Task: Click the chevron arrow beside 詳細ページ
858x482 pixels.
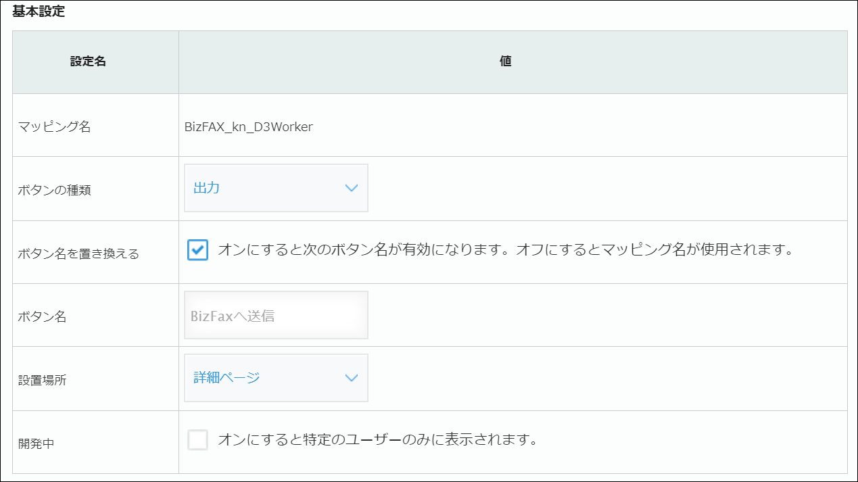Action: 351,378
